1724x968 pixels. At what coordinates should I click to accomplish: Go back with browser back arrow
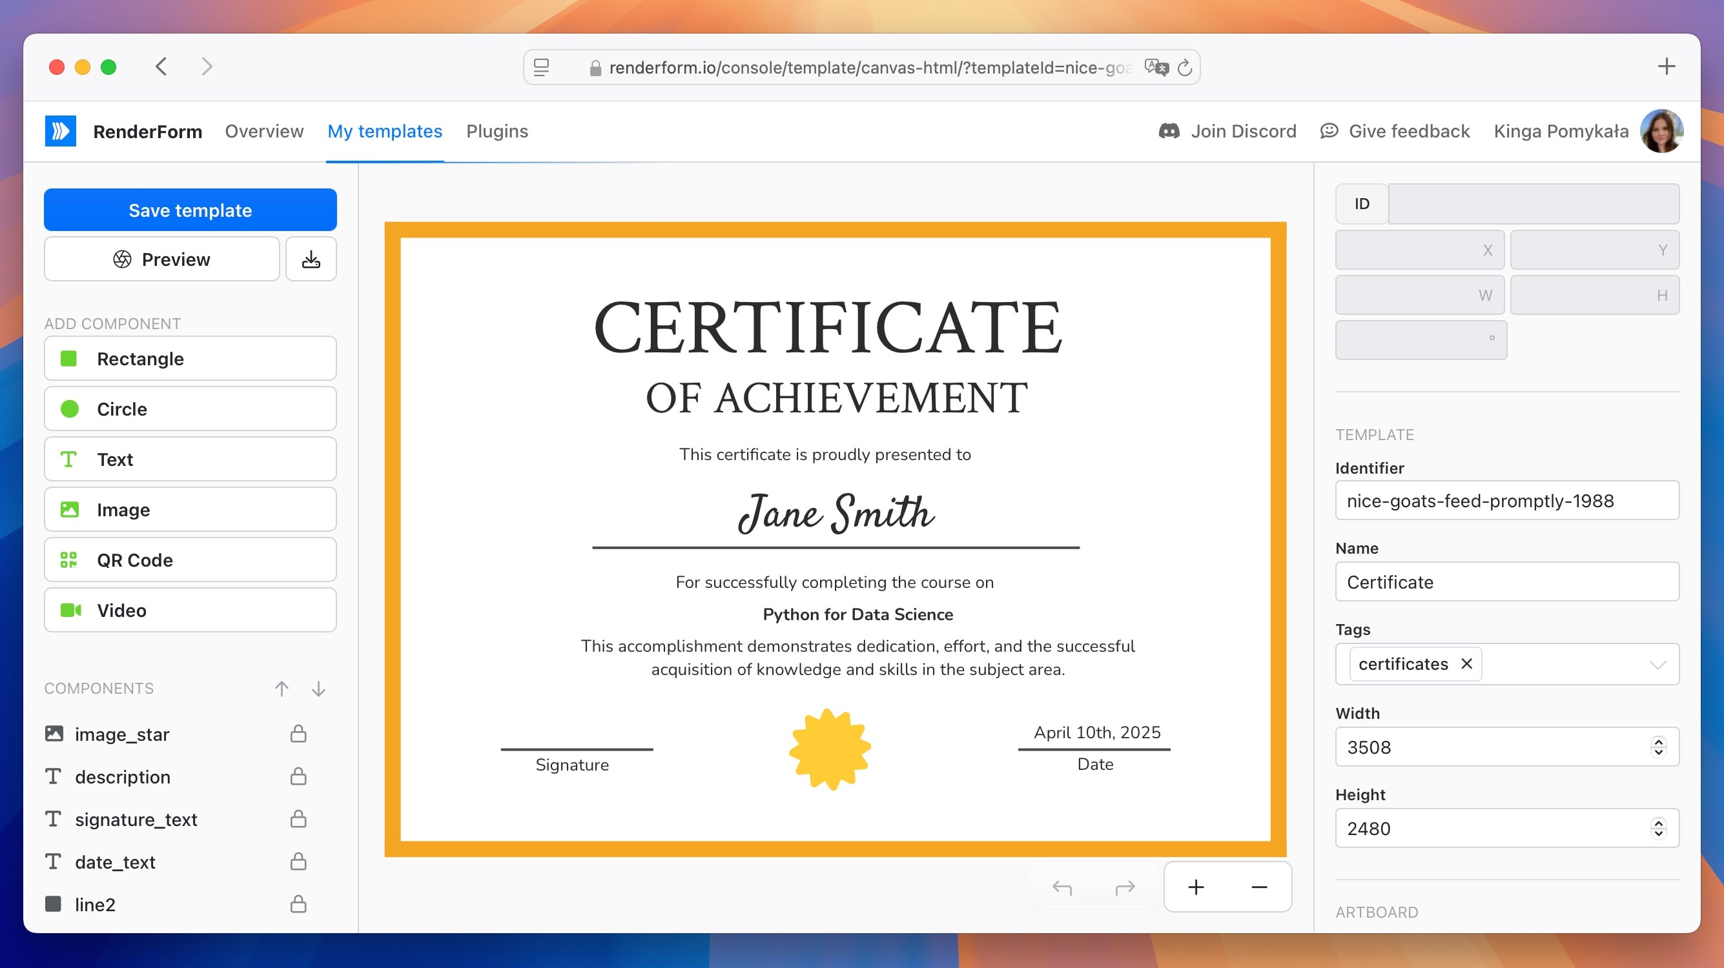point(161,66)
